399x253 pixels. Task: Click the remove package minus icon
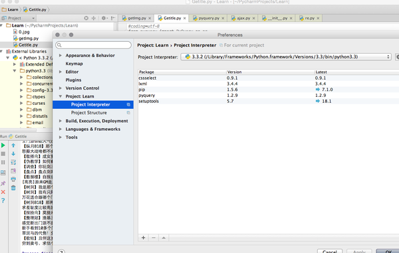pos(154,238)
